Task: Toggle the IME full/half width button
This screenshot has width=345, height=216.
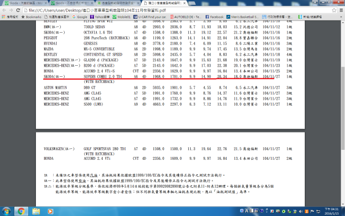Action: (x=252, y=211)
